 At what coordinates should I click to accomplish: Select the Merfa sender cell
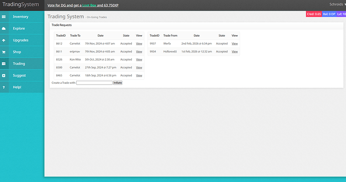click(167, 44)
